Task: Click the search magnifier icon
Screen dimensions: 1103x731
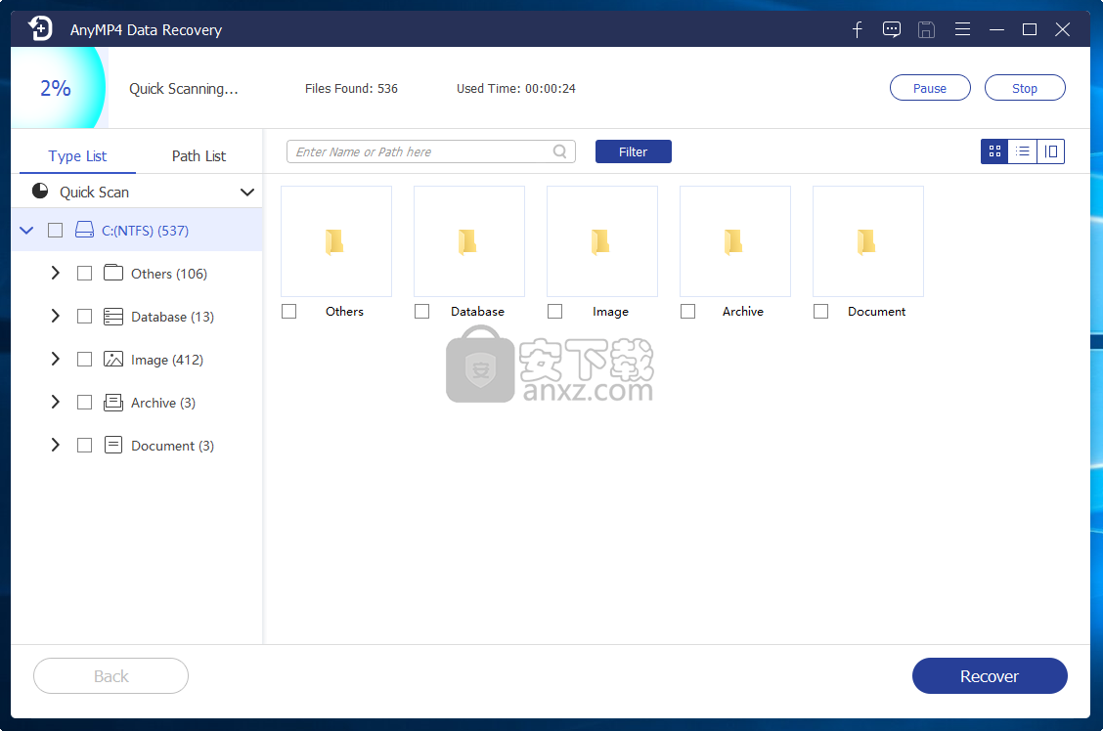Action: point(559,151)
